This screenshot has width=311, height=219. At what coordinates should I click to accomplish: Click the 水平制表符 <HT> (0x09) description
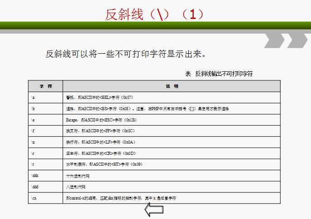[x=172, y=164]
